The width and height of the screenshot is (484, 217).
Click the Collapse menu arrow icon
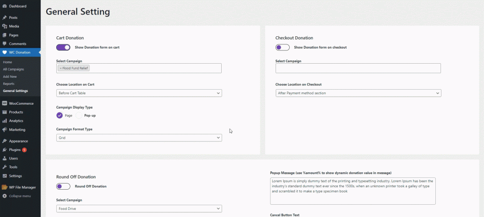coord(4,196)
